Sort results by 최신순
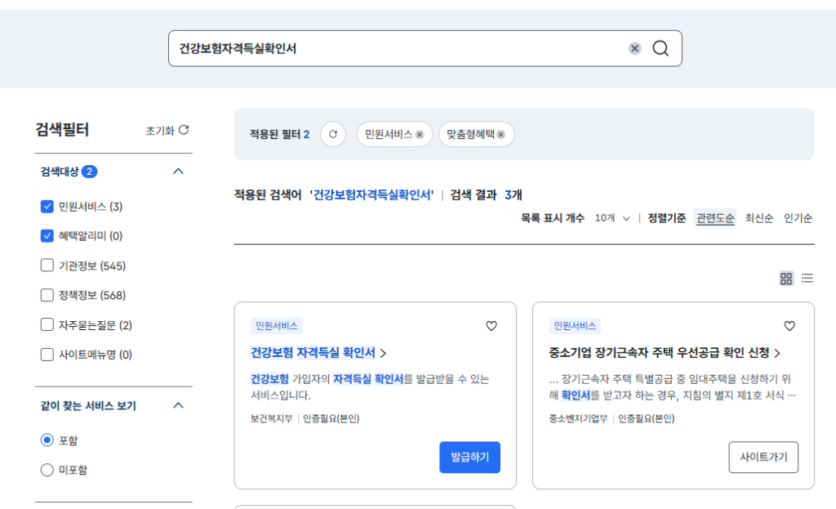This screenshot has height=509, width=836. tap(758, 218)
